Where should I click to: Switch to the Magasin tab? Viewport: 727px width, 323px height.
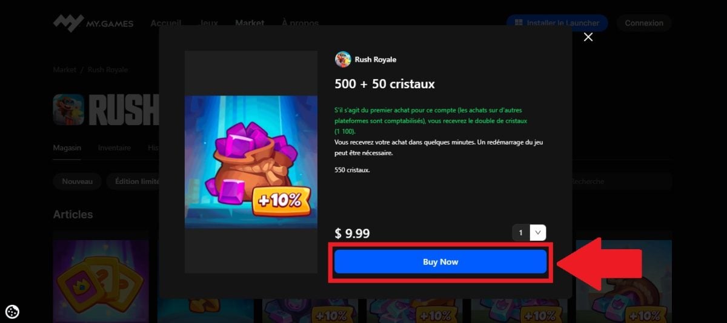(x=67, y=148)
